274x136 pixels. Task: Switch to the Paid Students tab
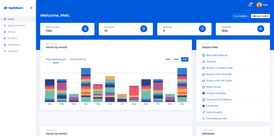tap(78, 59)
